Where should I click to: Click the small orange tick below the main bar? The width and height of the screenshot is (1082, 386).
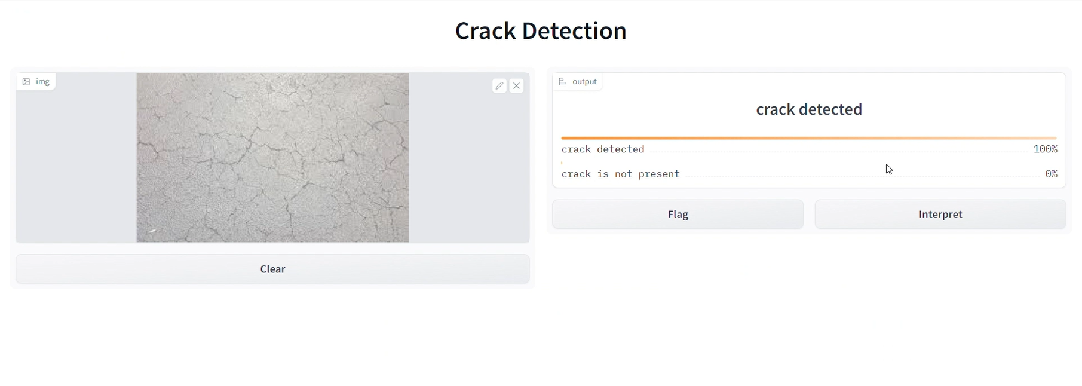(x=562, y=163)
